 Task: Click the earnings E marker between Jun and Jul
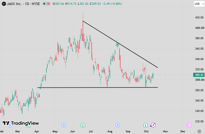pyautogui.click(x=83, y=125)
